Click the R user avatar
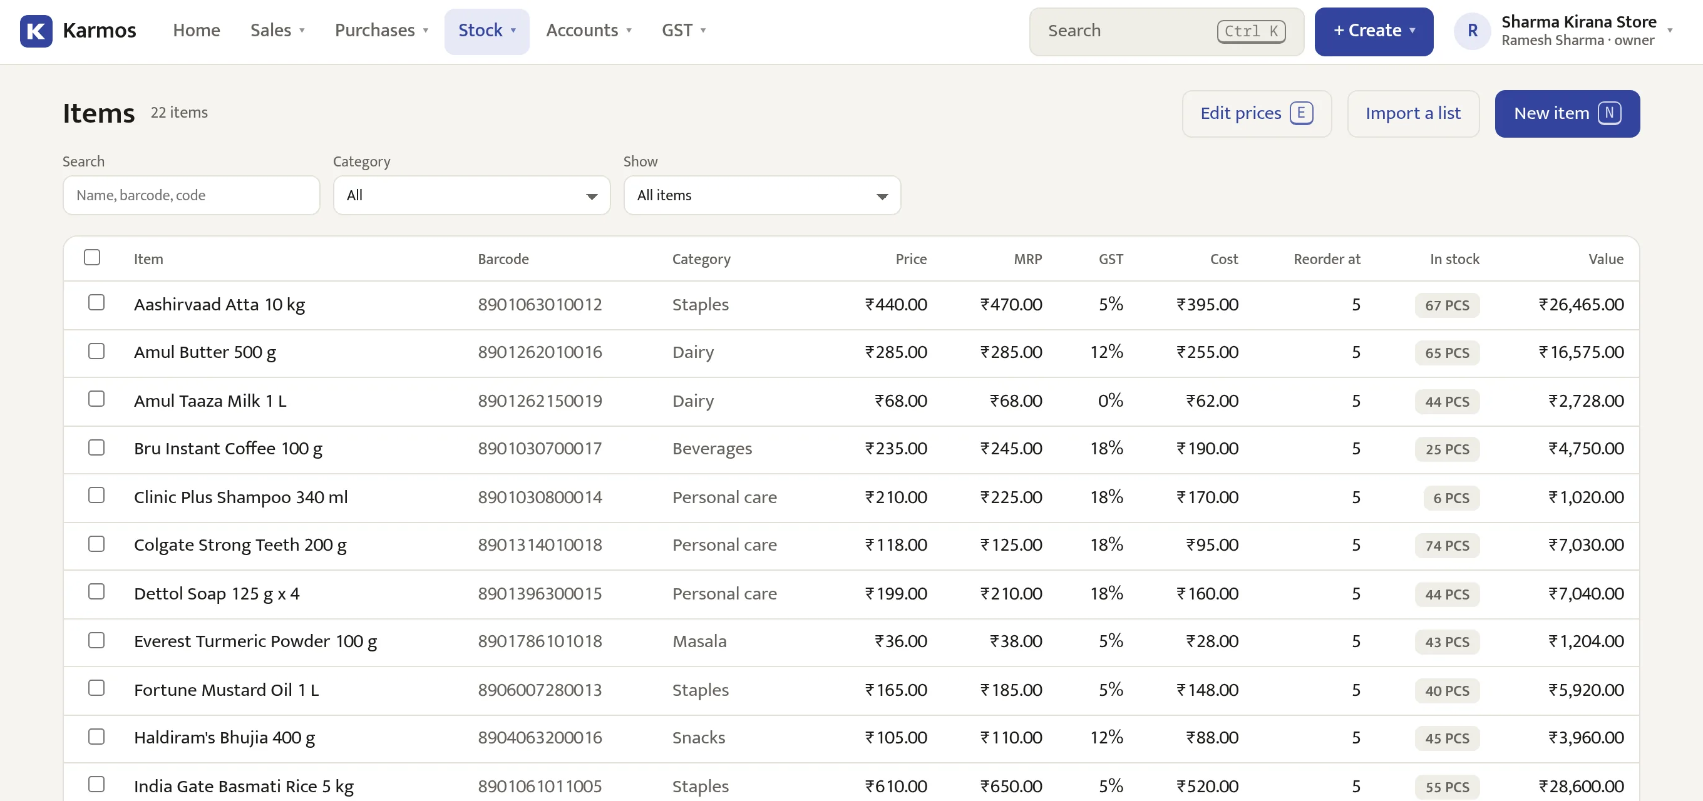 pyautogui.click(x=1472, y=31)
